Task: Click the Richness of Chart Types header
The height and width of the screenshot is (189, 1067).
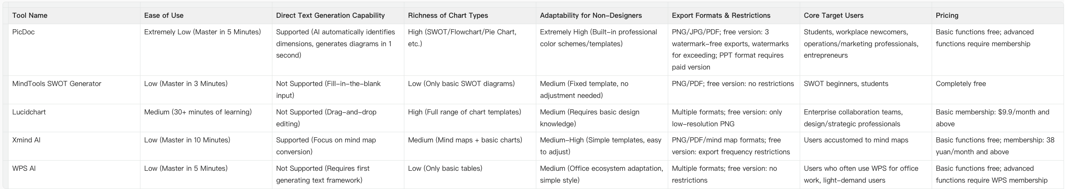Action: 448,16
